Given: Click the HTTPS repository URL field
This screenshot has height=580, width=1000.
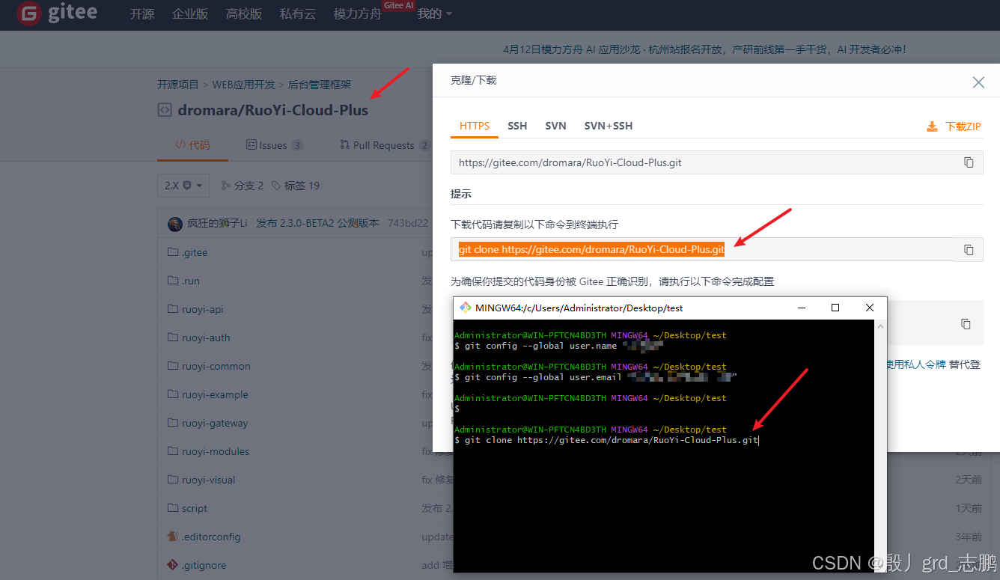Looking at the screenshot, I should coord(702,162).
